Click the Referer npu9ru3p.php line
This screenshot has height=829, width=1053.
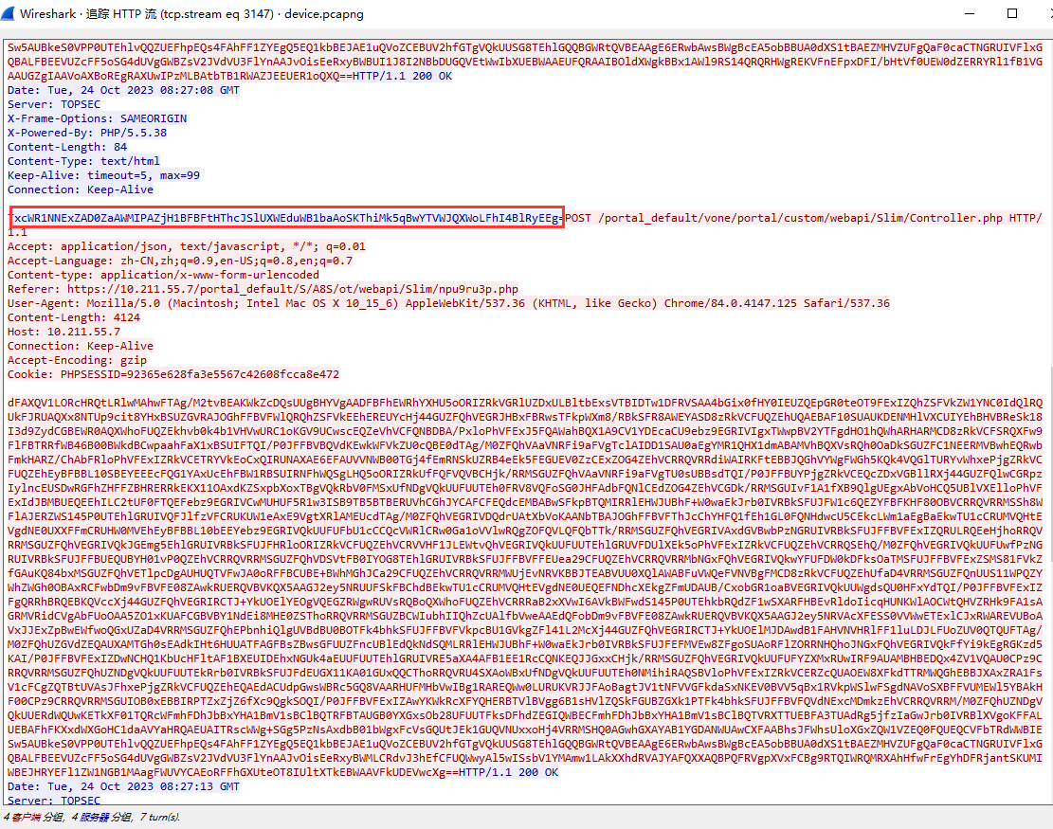point(263,289)
